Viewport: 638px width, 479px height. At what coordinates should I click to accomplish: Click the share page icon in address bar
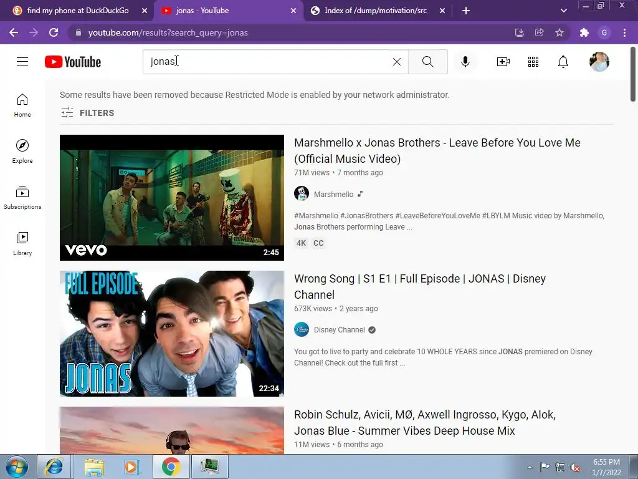(x=539, y=32)
